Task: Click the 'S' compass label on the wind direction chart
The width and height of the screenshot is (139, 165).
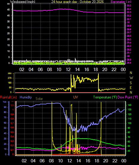Action: [x=131, y=83]
